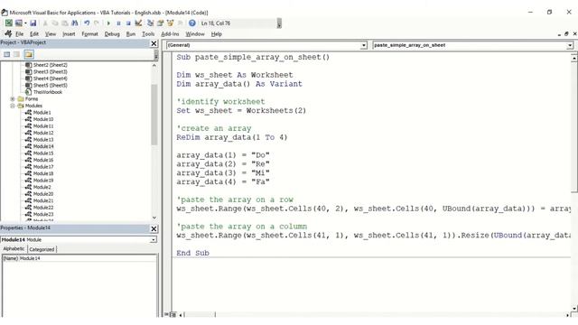Open VBA Help question mark icon
This screenshot has height=325, width=578.
coord(192,23)
